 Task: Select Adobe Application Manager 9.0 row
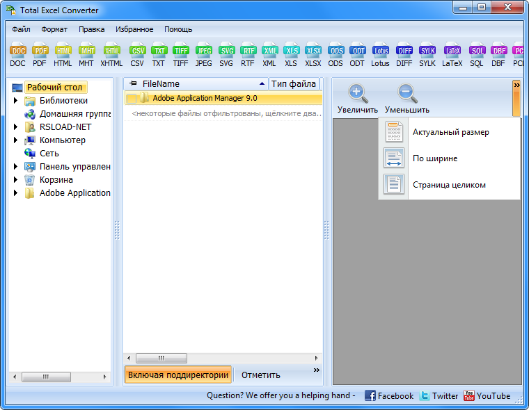pos(223,99)
